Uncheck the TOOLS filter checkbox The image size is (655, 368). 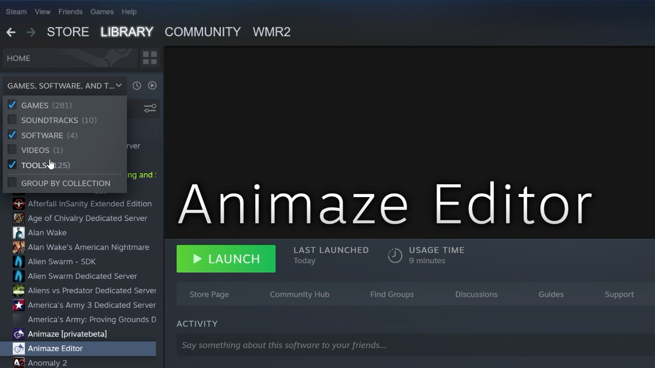pyautogui.click(x=12, y=164)
